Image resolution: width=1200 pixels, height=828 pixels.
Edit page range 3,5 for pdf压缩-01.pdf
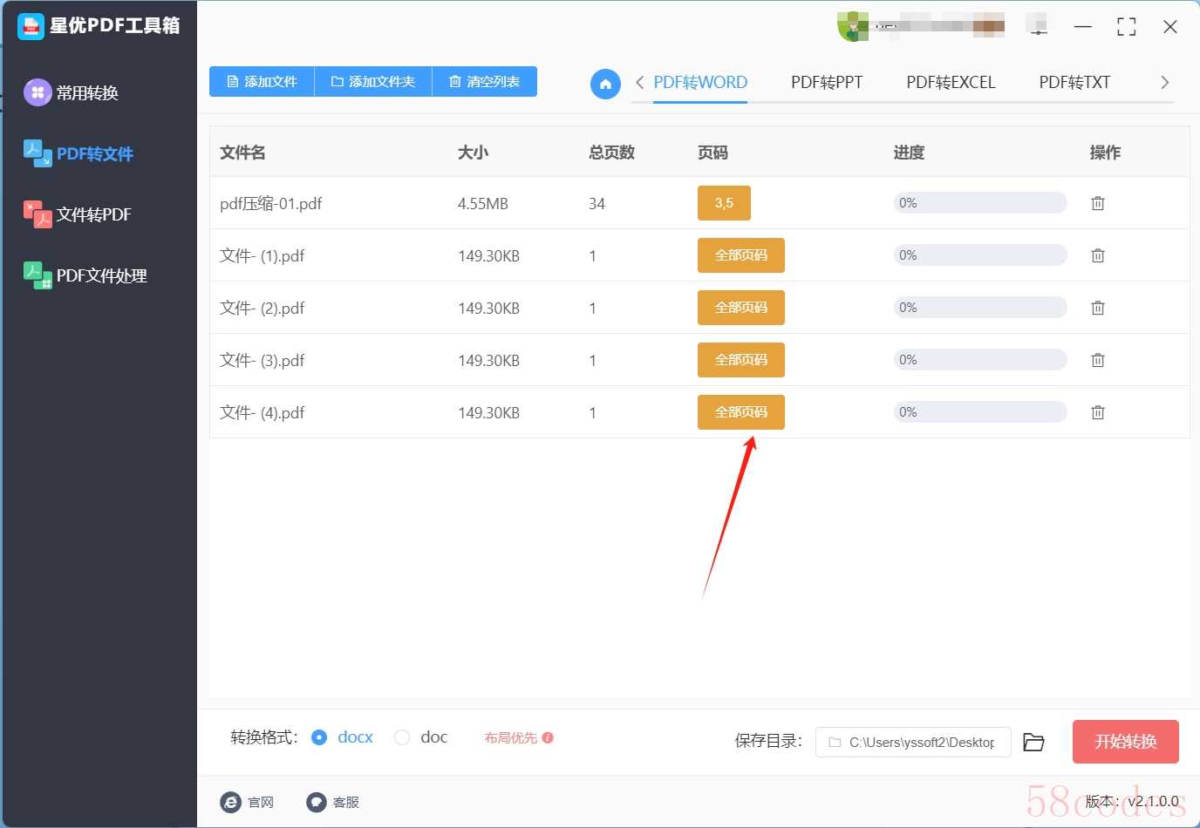point(724,203)
